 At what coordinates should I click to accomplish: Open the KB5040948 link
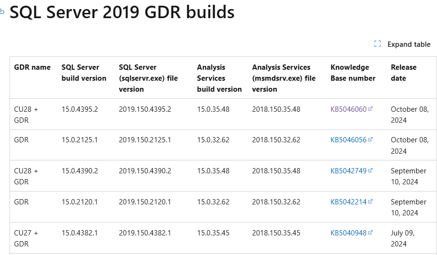click(348, 233)
